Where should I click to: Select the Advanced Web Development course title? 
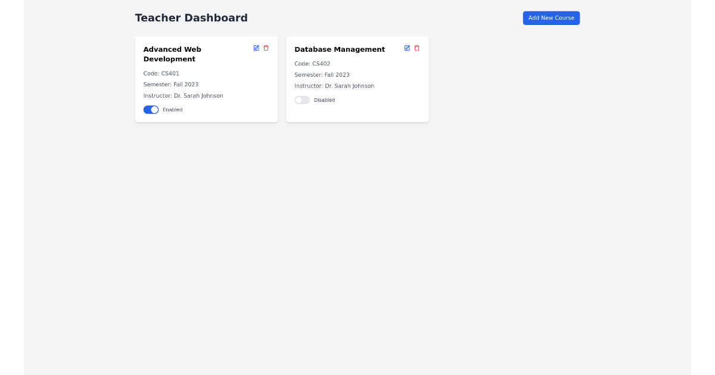pos(172,54)
